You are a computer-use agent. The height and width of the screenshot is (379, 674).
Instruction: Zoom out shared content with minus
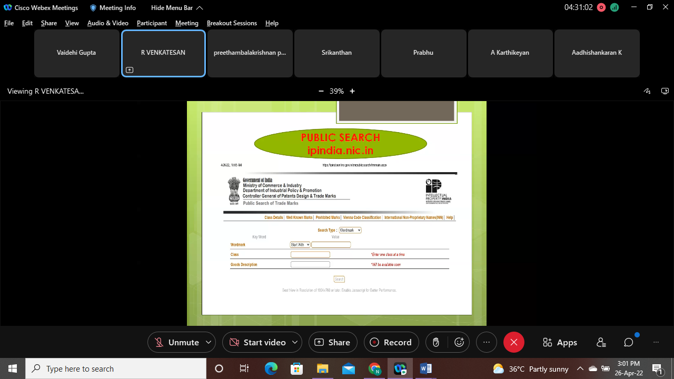(x=321, y=91)
